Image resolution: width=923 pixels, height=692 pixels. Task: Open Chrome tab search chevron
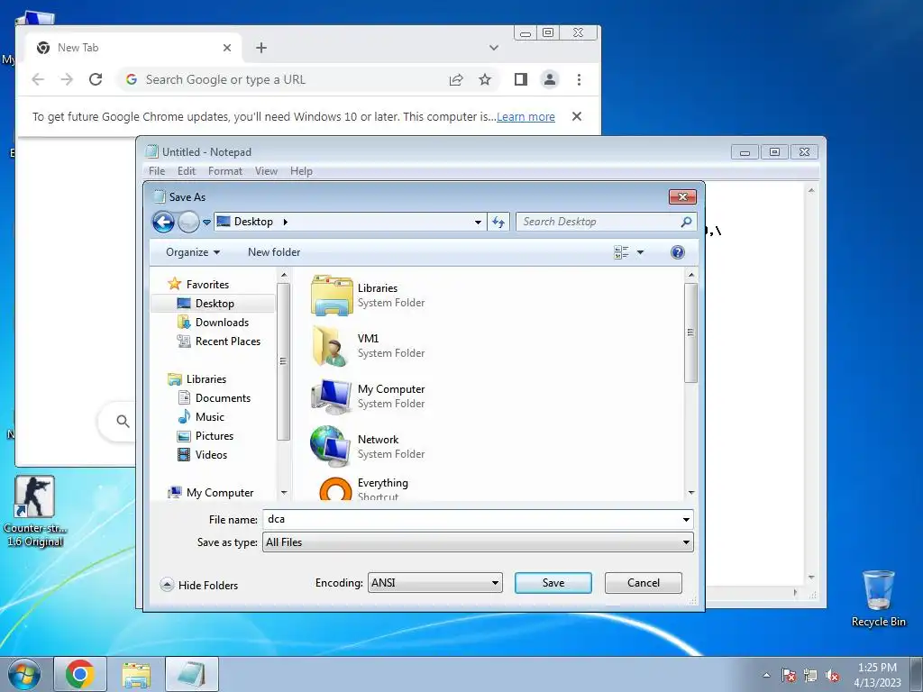point(494,48)
